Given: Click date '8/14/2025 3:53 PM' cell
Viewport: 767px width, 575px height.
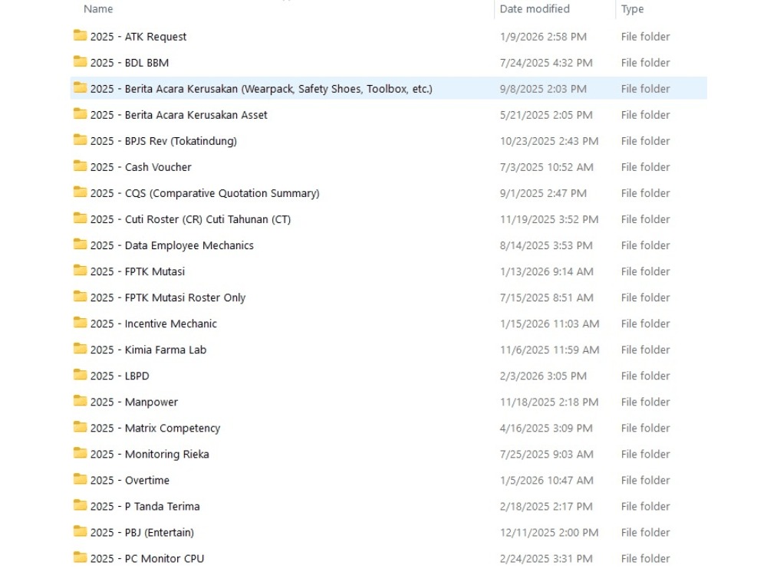Looking at the screenshot, I should 546,245.
